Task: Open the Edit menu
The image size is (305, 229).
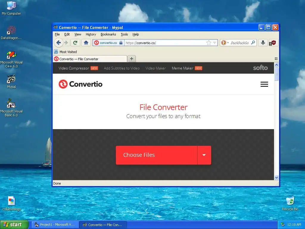Action: tap(67, 34)
